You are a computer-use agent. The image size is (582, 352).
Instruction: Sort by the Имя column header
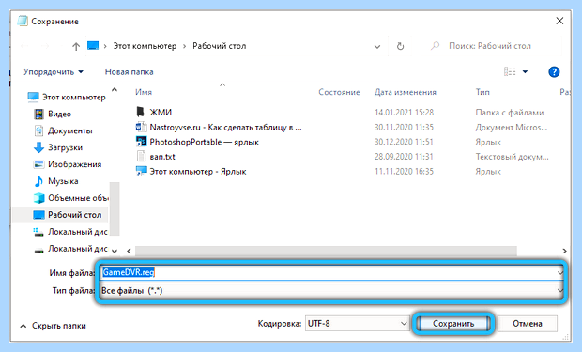(x=144, y=92)
